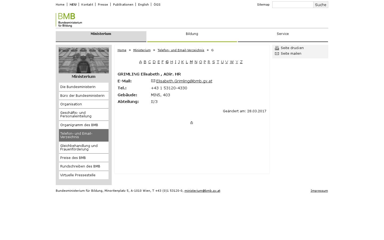Open the NEU top menu item
Screen dimensions: 384x240
(73, 5)
